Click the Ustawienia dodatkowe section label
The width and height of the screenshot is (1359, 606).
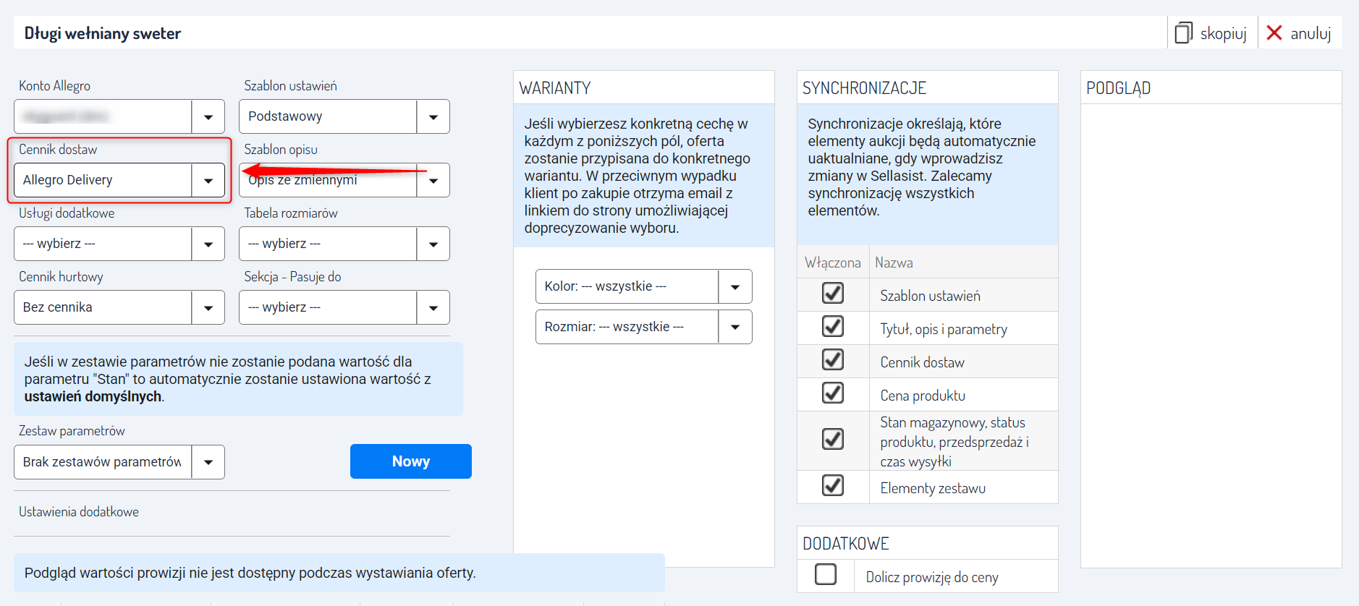coord(79,511)
